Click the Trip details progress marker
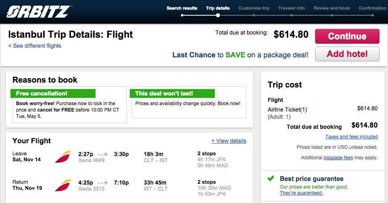Screen dimensions: 388x203 point(218,15)
